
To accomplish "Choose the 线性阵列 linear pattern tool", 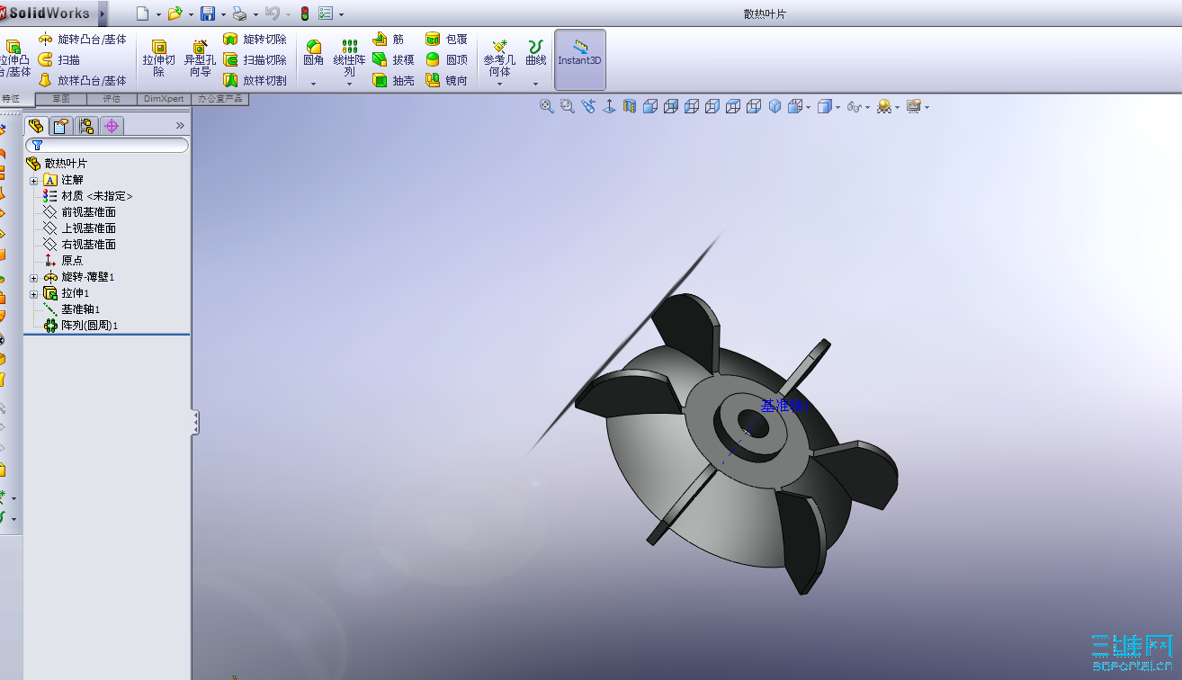I will [350, 58].
